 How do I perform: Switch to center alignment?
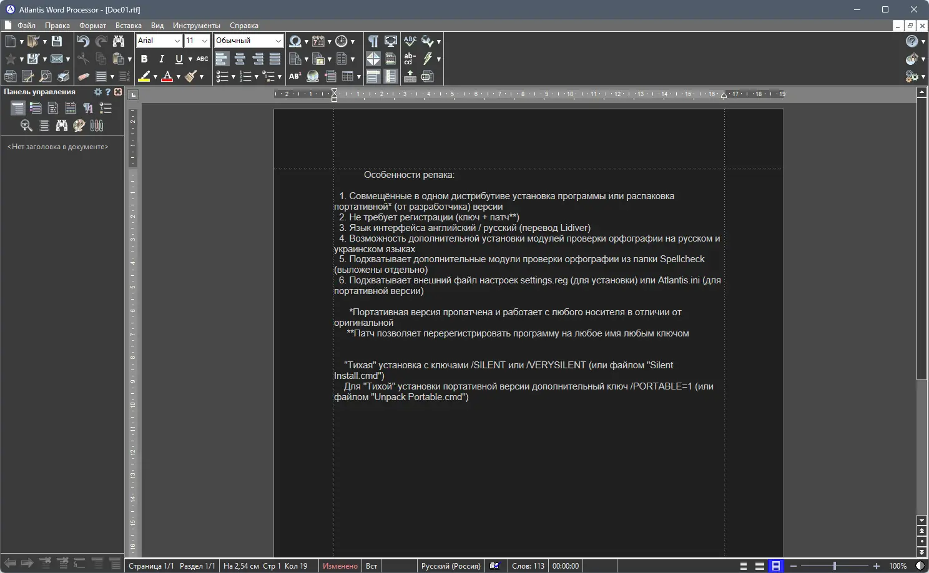coord(240,59)
